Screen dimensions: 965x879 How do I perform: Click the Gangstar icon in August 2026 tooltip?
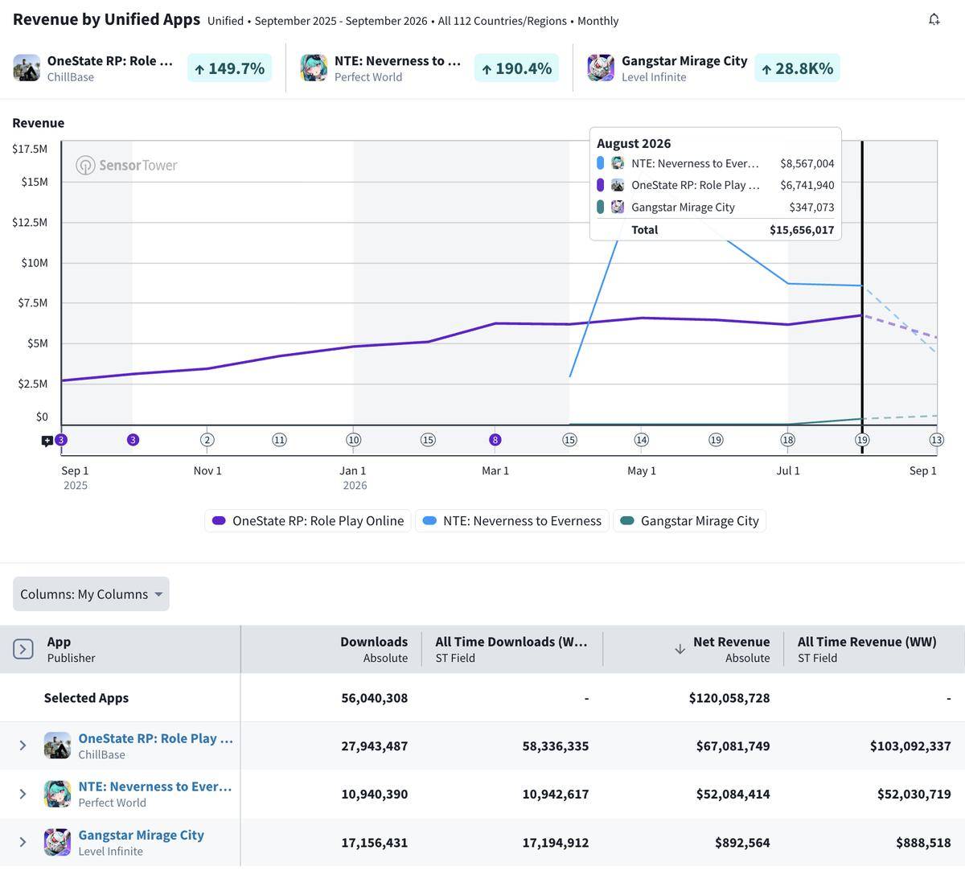618,207
